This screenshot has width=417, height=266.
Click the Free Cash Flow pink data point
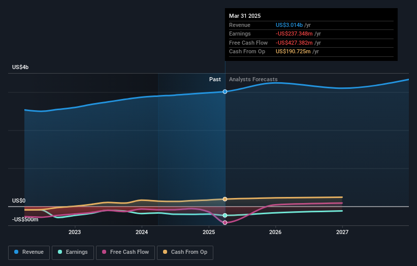[225, 223]
